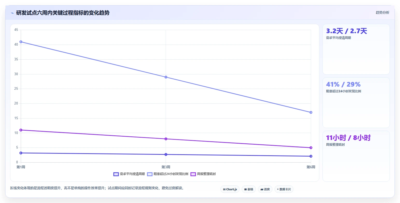This screenshot has width=400, height=203.
Task: Click the 11小时 / 8小时 metric value
Action: pos(348,138)
